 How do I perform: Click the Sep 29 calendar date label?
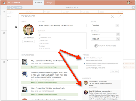(x=9, y=16)
